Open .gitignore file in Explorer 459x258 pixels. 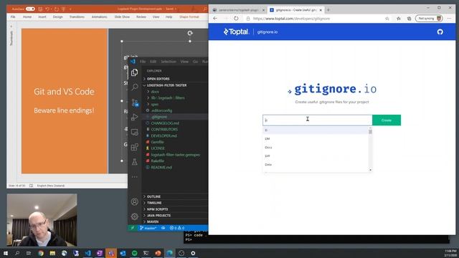[159, 117]
